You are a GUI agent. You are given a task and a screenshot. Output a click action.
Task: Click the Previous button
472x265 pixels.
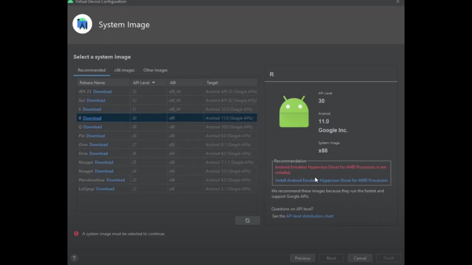point(302,258)
